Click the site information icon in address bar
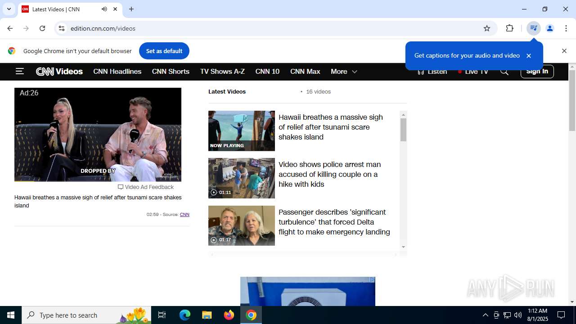The width and height of the screenshot is (576, 324). click(62, 28)
